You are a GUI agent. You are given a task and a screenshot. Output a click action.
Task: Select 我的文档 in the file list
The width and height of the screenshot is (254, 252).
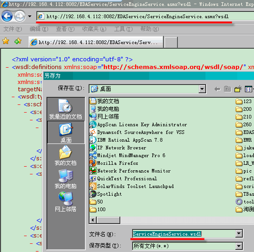[x=104, y=101]
